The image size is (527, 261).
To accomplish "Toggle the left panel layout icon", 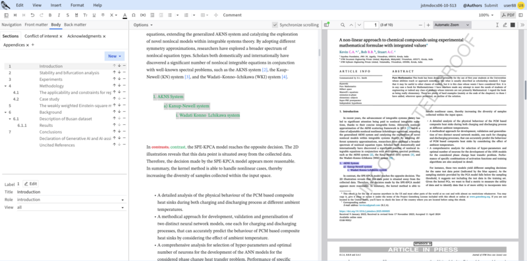I will click(x=6, y=15).
